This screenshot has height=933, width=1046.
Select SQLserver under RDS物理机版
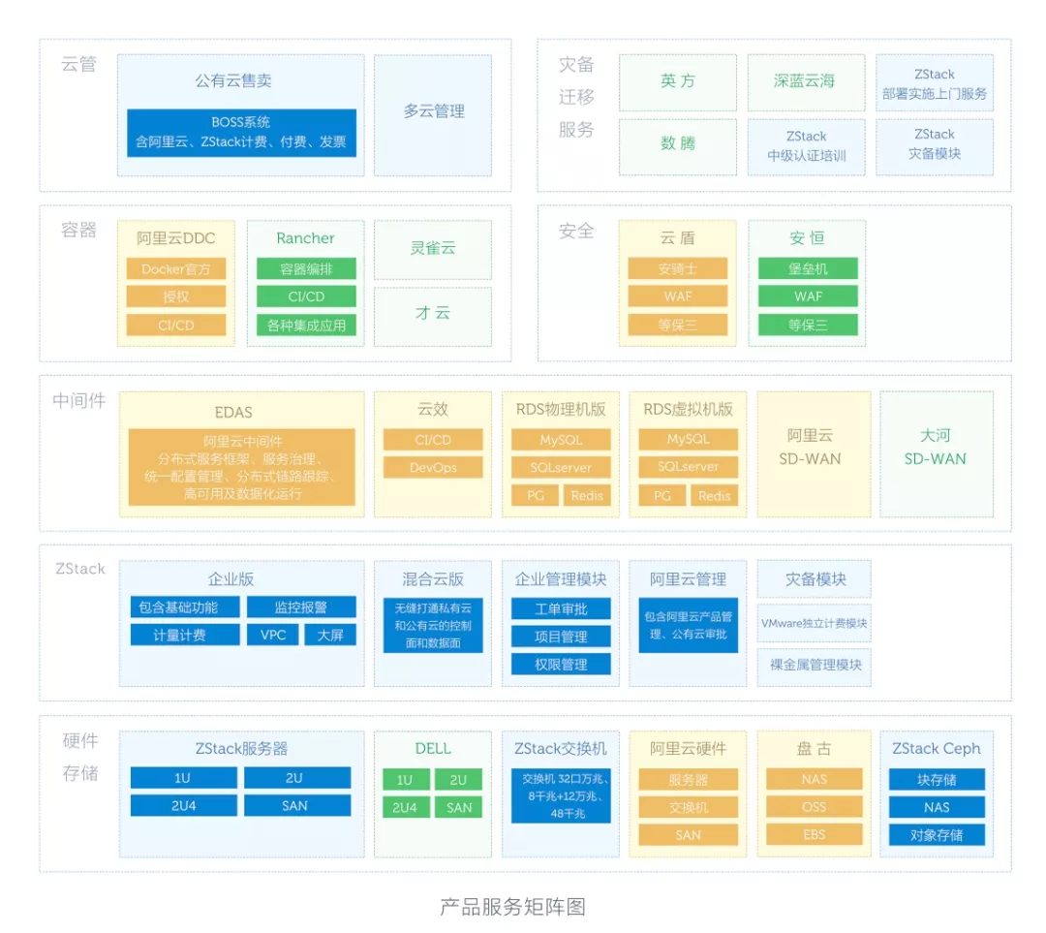pyautogui.click(x=561, y=467)
